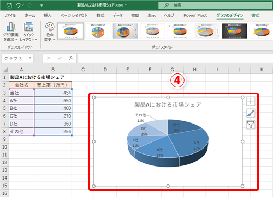This screenshot has height=197, width=273.
Task: Switch to the 書式 tab
Action: (256, 16)
